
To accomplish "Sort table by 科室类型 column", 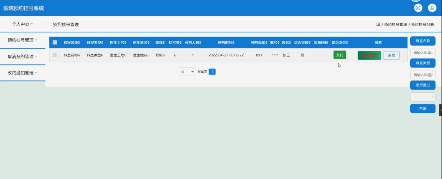I will [95, 42].
